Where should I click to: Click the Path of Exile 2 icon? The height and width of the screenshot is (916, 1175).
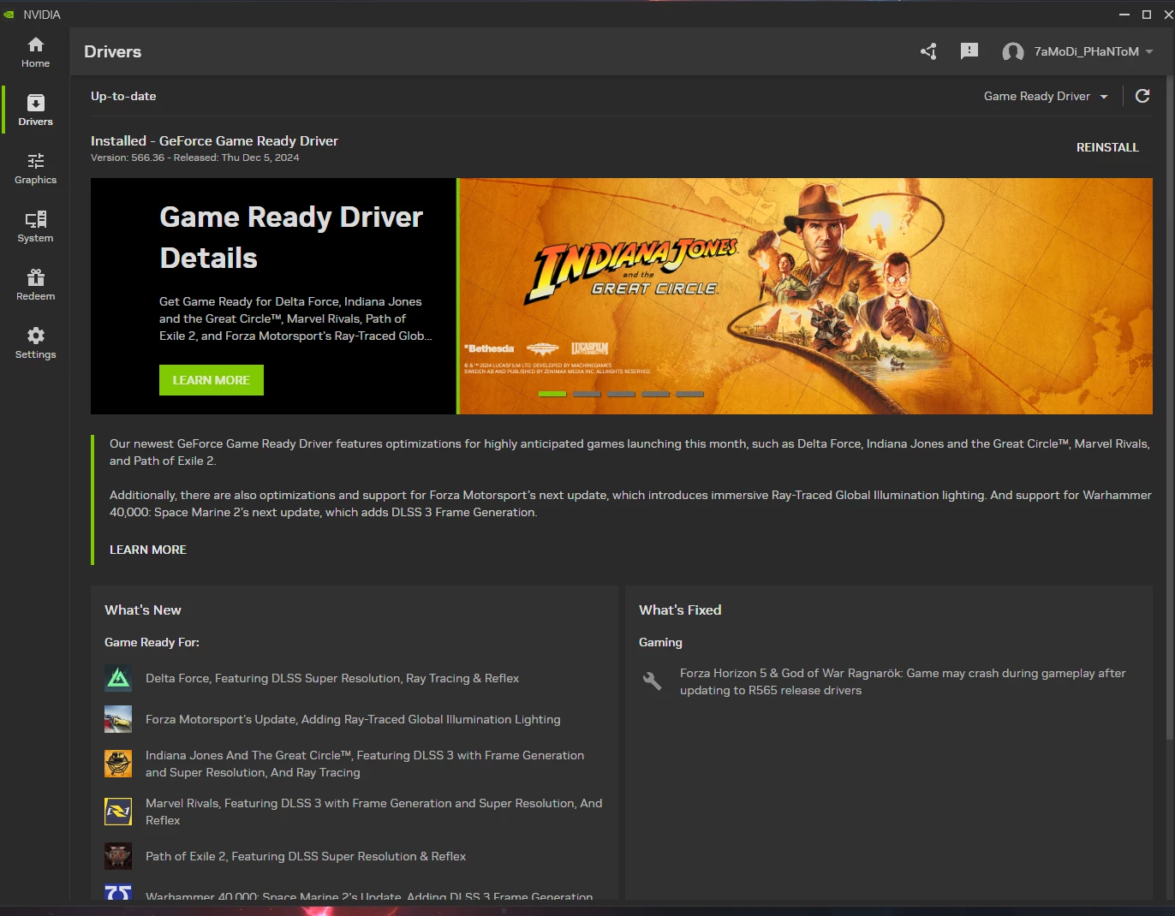118,856
